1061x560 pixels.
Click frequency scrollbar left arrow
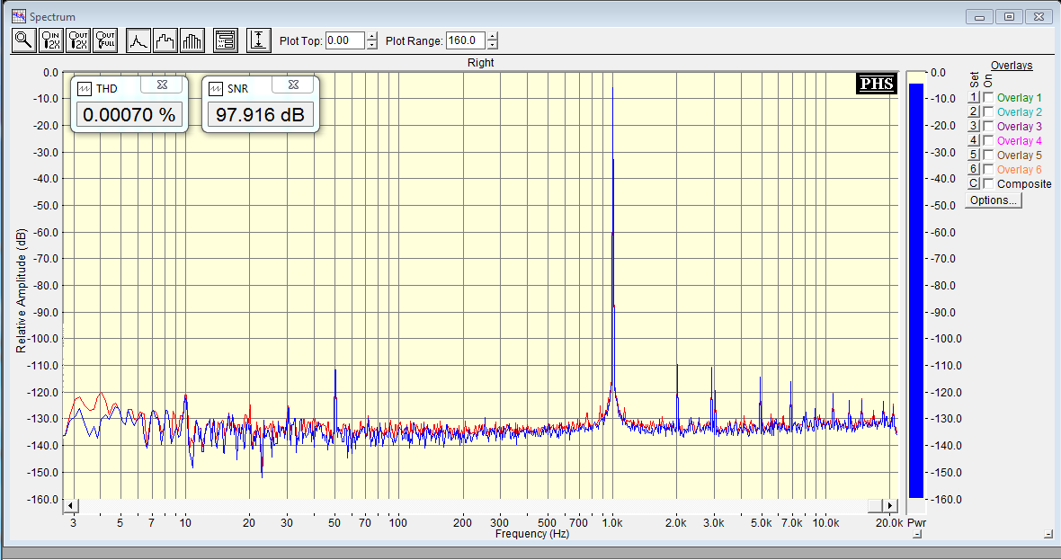point(70,506)
